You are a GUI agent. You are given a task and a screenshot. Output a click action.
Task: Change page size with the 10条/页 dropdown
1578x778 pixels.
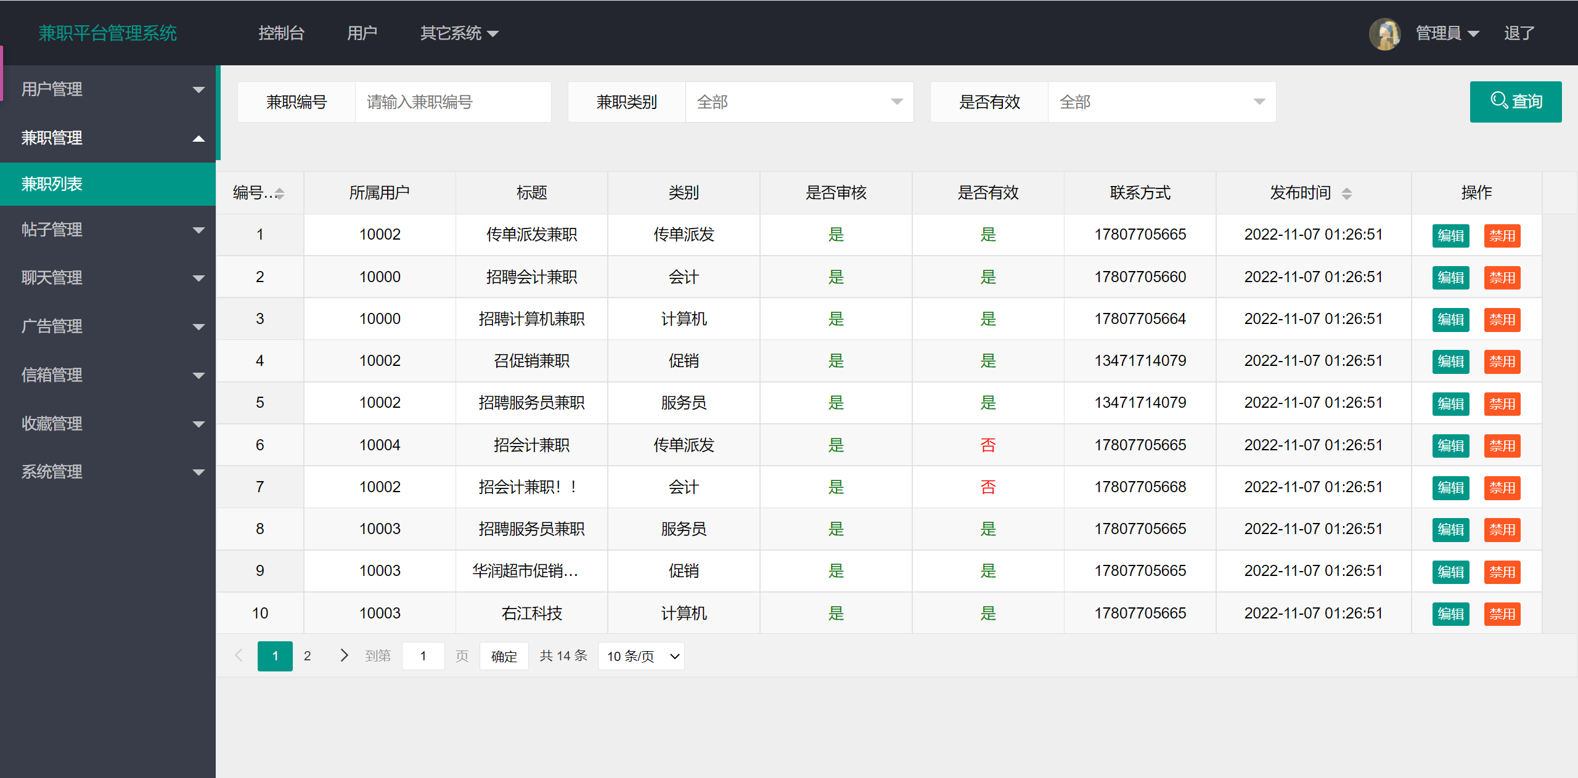641,655
